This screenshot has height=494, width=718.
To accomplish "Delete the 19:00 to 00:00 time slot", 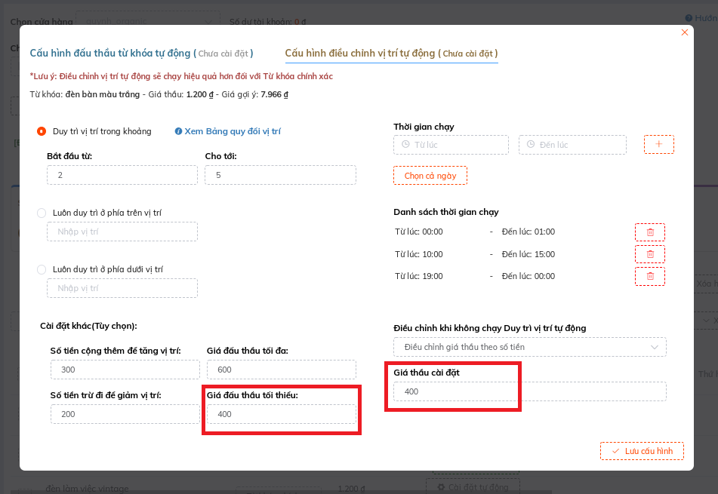I will point(649,277).
